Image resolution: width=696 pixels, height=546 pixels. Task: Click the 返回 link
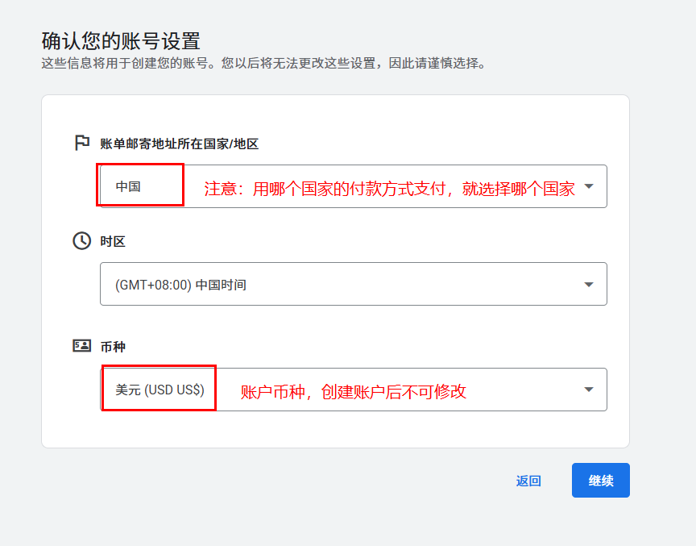point(528,481)
